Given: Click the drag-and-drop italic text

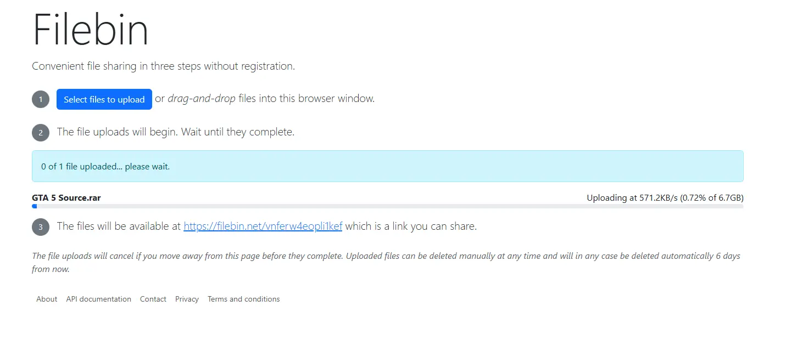Looking at the screenshot, I should 202,99.
